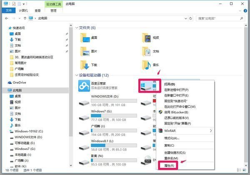Click the refresh button in address bar
This screenshot has width=250, height=175.
tap(190, 18)
